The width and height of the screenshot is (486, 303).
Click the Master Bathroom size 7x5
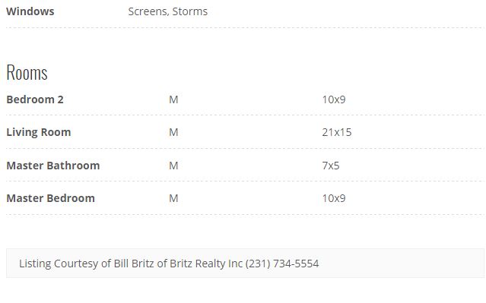click(x=331, y=166)
